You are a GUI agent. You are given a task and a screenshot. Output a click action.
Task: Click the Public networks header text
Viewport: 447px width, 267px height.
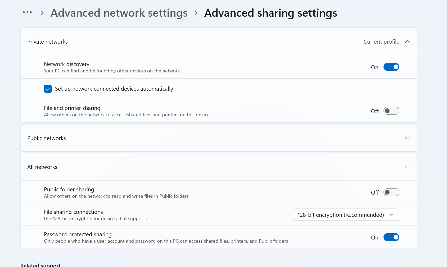pos(47,138)
